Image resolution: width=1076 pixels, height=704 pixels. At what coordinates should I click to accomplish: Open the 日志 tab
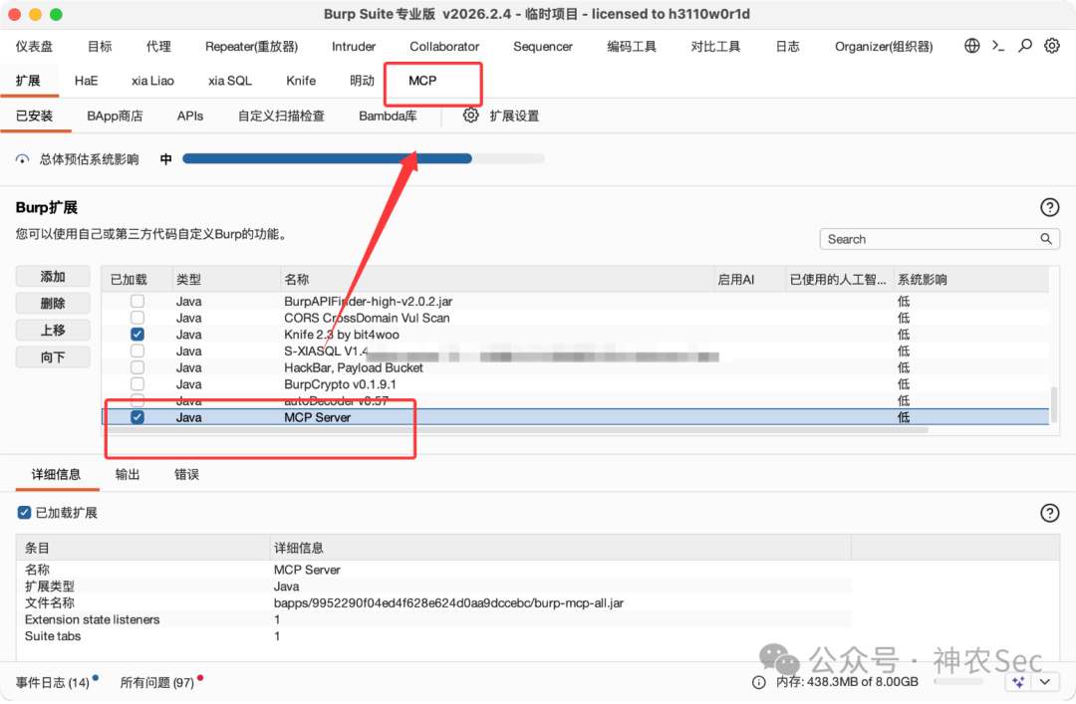coord(787,46)
